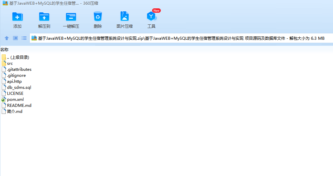Click the 删除 (Delete) recycle bin icon
Screen dimensions: 333x176
tap(98, 16)
